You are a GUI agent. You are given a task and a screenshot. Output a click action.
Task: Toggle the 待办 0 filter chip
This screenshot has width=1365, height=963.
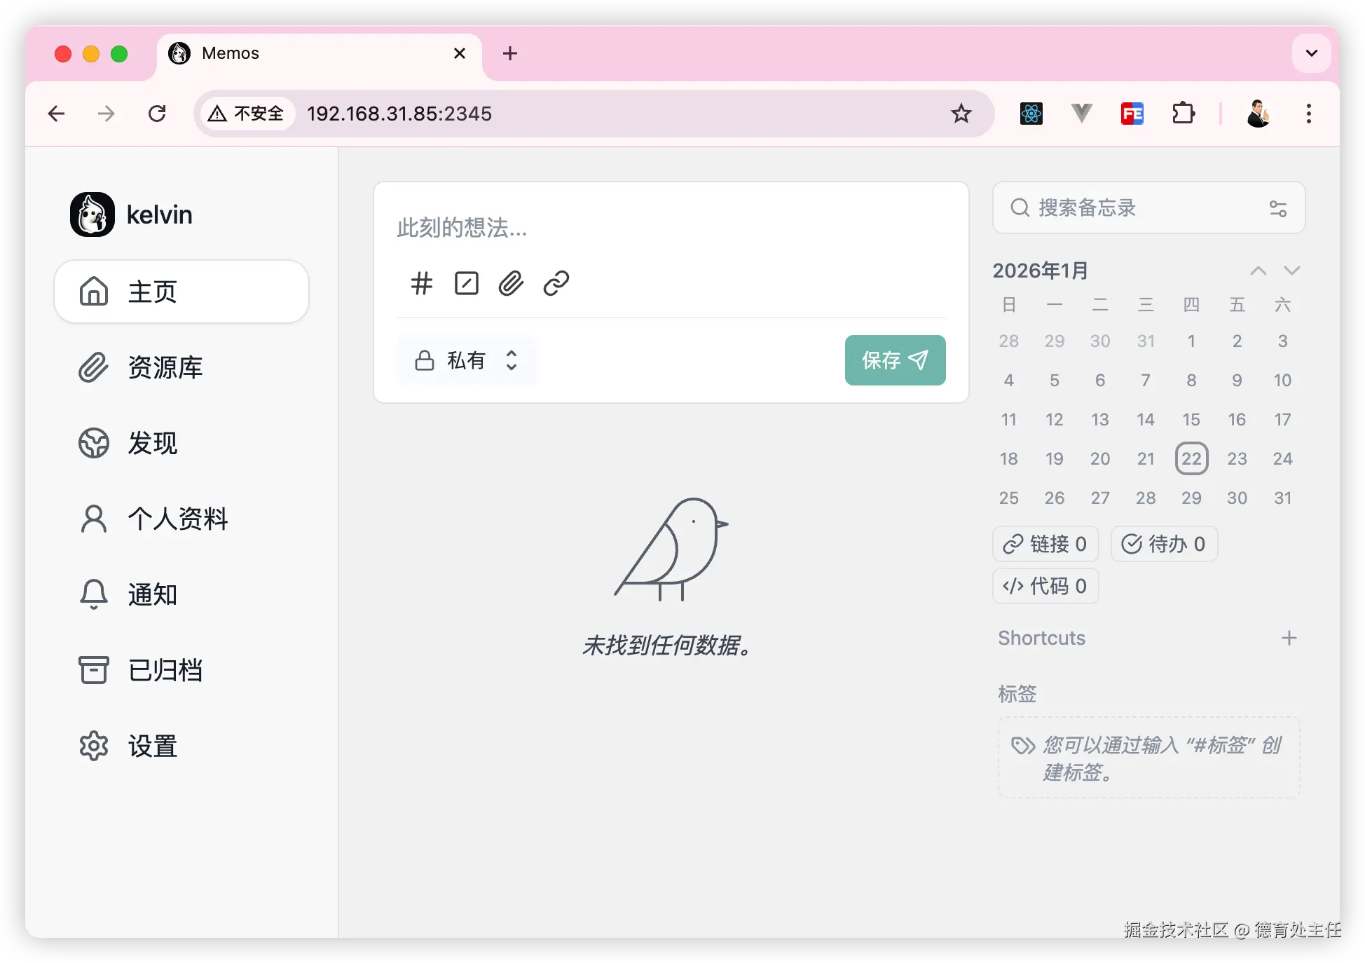pyautogui.click(x=1163, y=544)
